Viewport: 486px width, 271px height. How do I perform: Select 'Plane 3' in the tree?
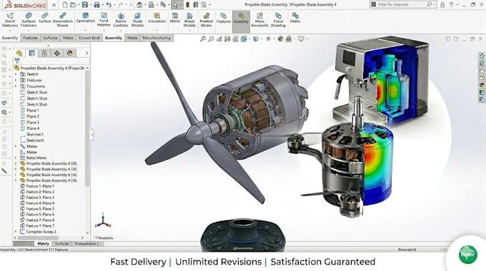point(33,123)
